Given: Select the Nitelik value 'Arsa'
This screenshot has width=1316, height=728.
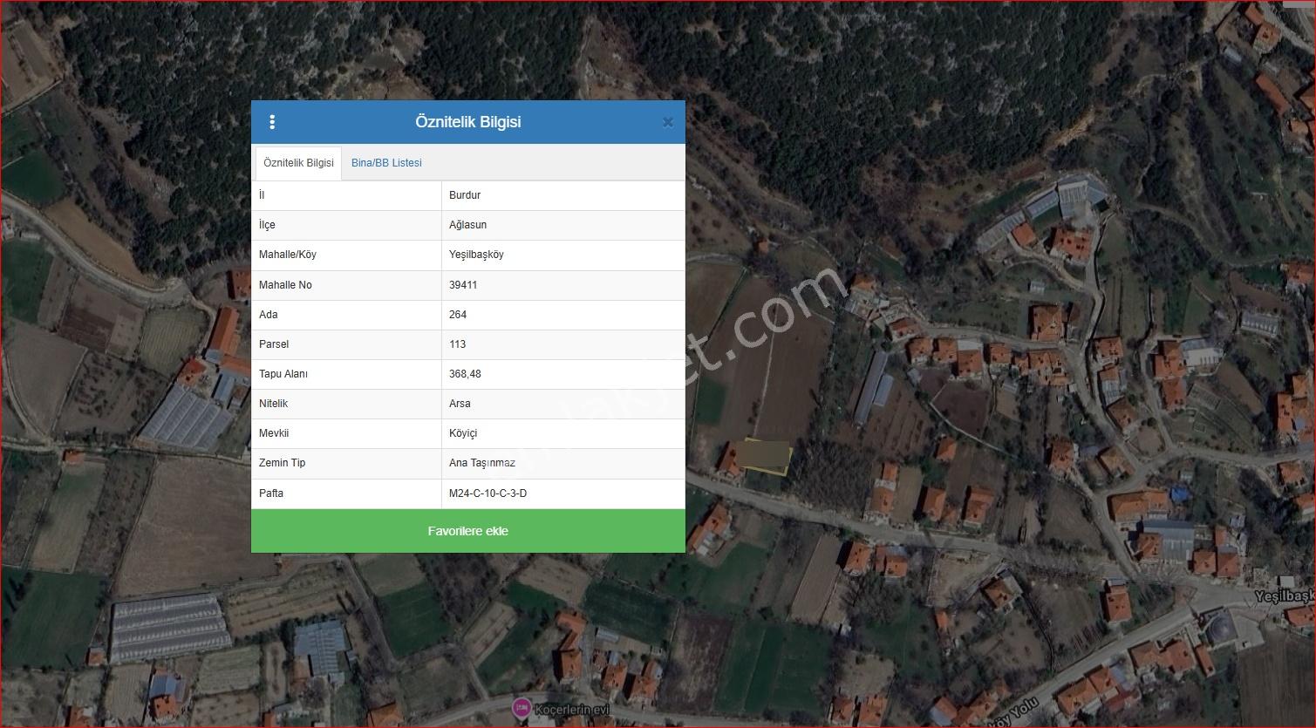Looking at the screenshot, I should [x=460, y=404].
